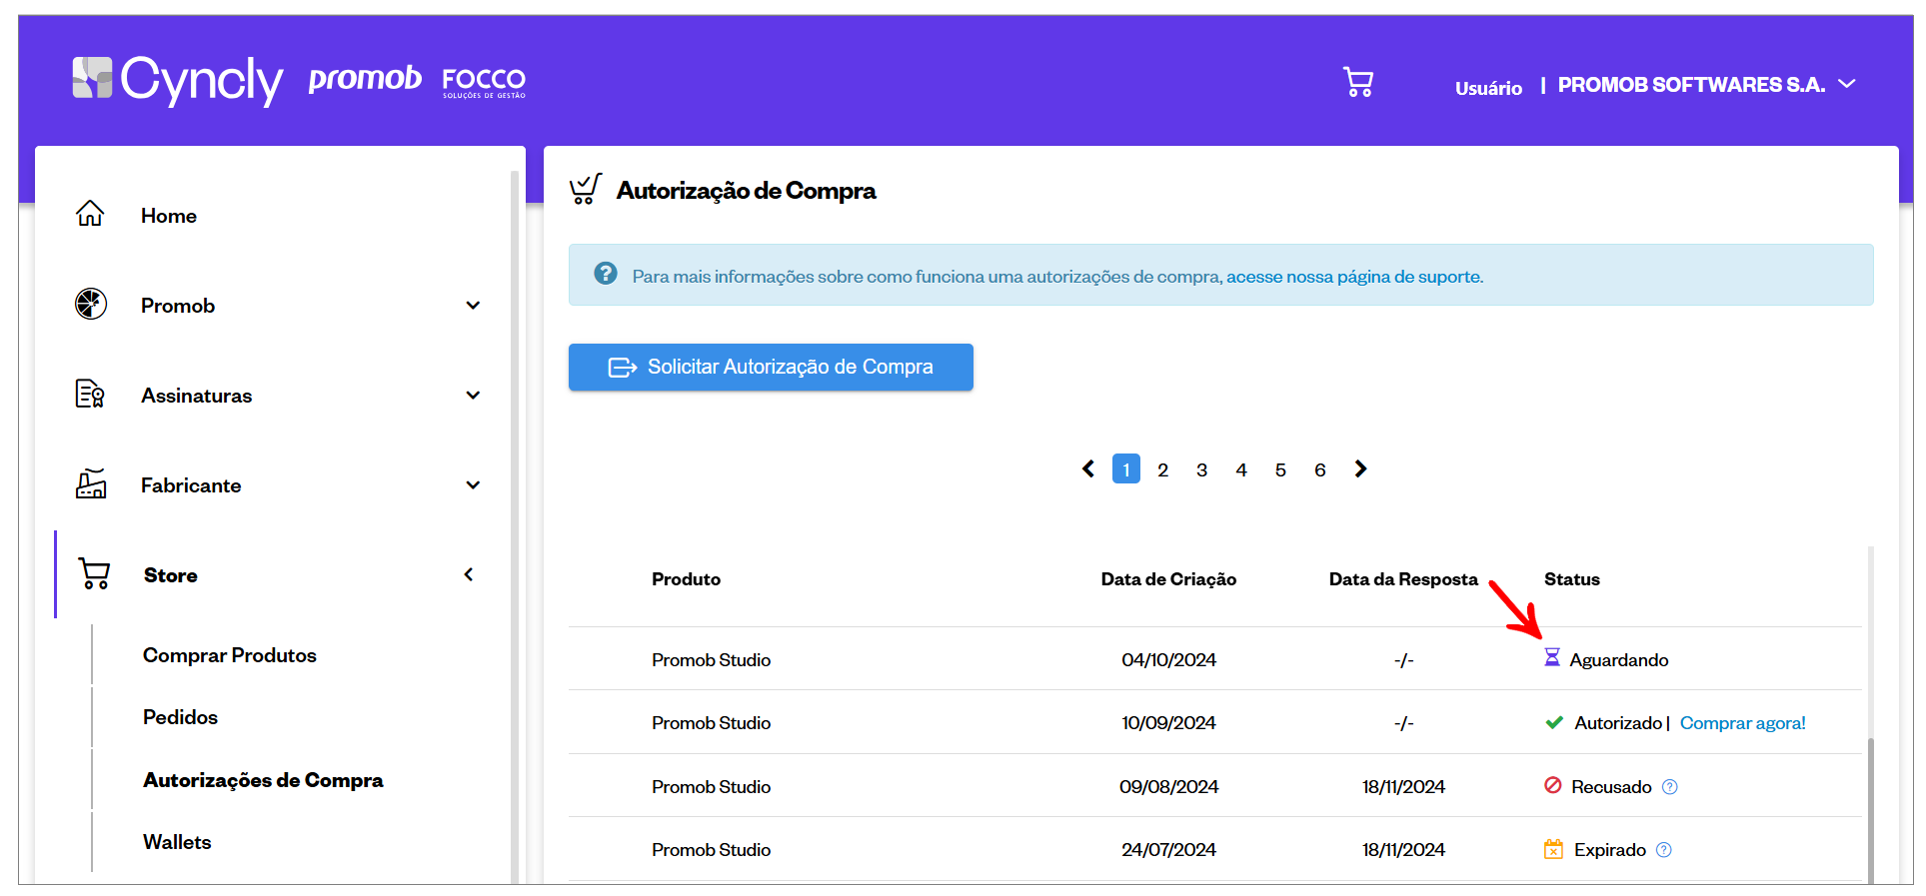This screenshot has height=896, width=1926.
Task: Click the 24/07/2024 creation date cell
Action: pos(1168,850)
